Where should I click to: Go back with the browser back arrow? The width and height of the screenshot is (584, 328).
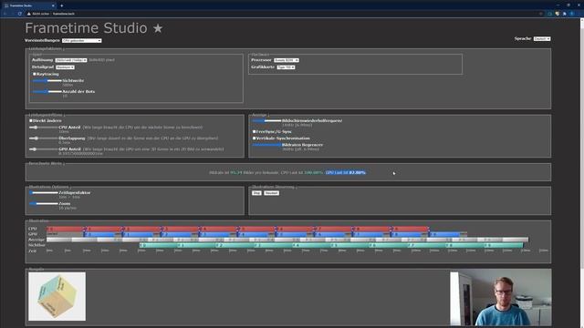click(5, 14)
